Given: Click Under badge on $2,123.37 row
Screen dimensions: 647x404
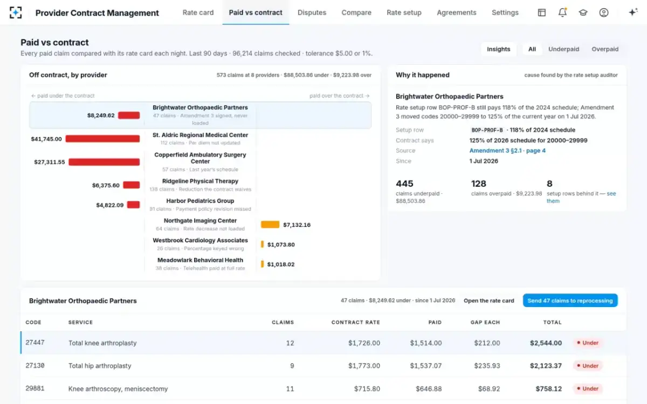Looking at the screenshot, I should (587, 366).
